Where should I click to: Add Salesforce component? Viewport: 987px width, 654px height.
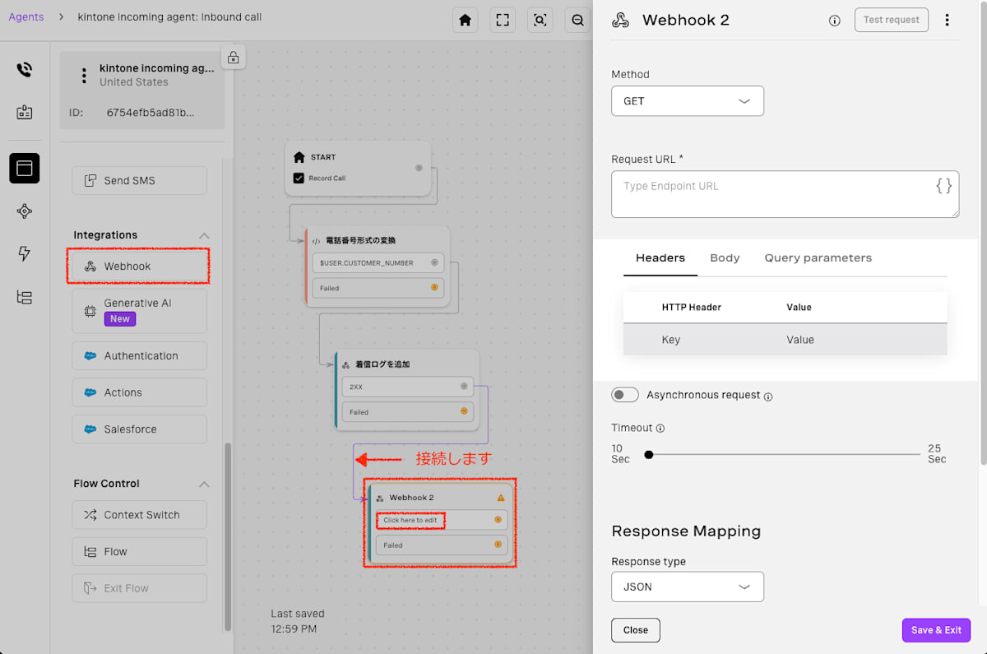pyautogui.click(x=139, y=429)
